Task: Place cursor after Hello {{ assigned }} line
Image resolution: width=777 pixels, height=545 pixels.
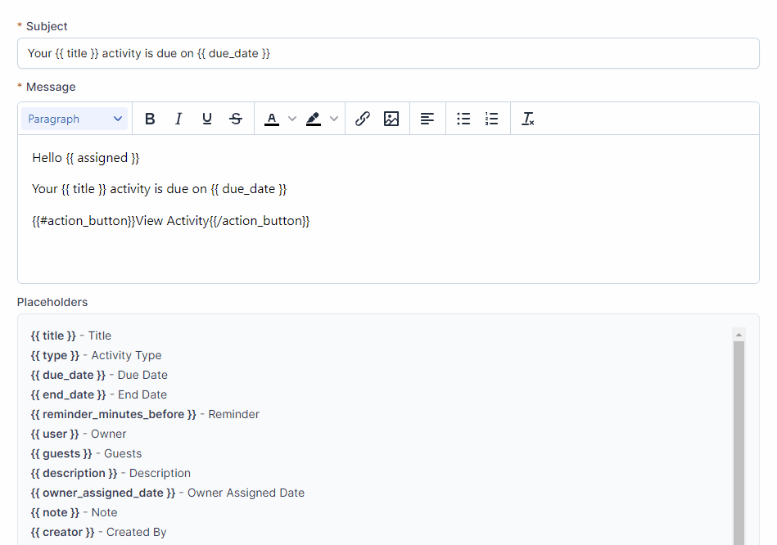Action: [141, 157]
